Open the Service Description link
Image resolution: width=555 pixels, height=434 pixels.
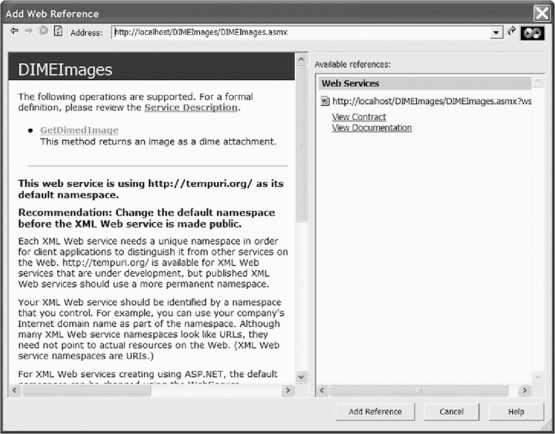(x=190, y=108)
